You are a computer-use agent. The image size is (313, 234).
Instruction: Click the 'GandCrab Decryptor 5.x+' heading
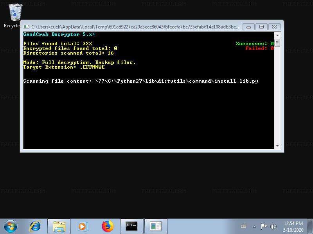point(59,34)
